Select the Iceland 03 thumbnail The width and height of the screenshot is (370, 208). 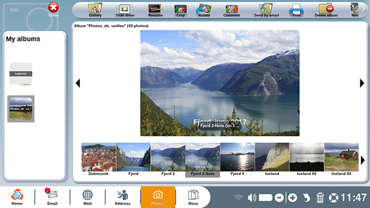[x=341, y=160]
